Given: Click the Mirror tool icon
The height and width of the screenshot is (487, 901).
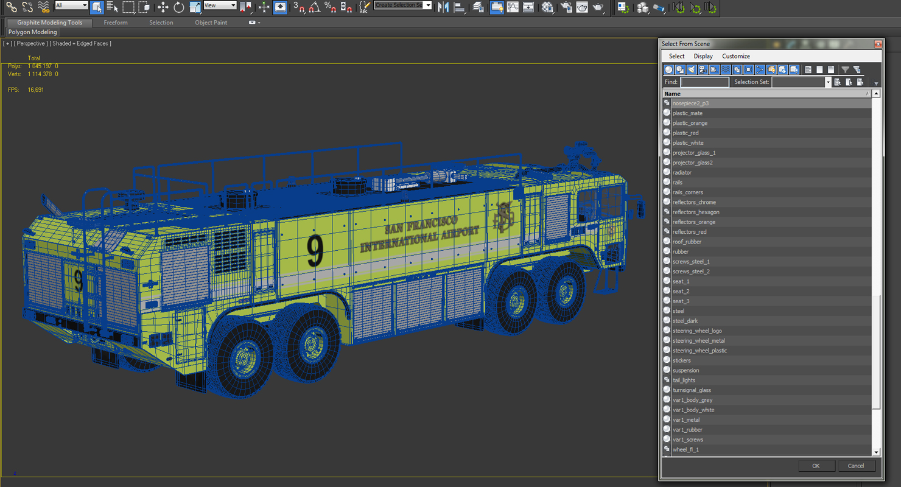Looking at the screenshot, I should (444, 7).
